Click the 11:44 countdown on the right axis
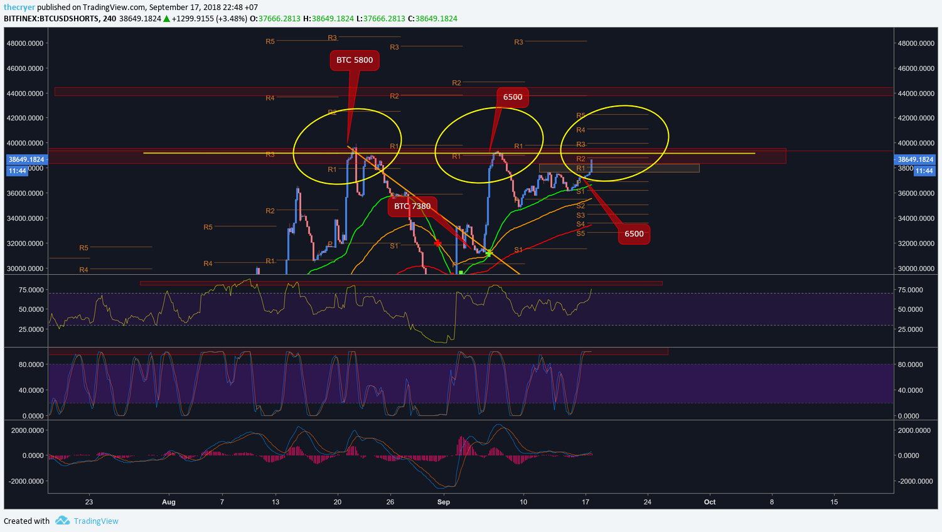This screenshot has height=532, width=942. pyautogui.click(x=924, y=171)
